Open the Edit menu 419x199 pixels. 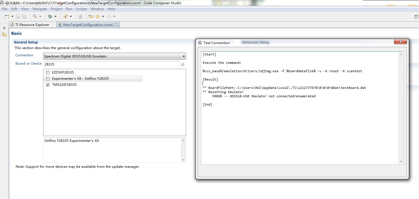14,9
